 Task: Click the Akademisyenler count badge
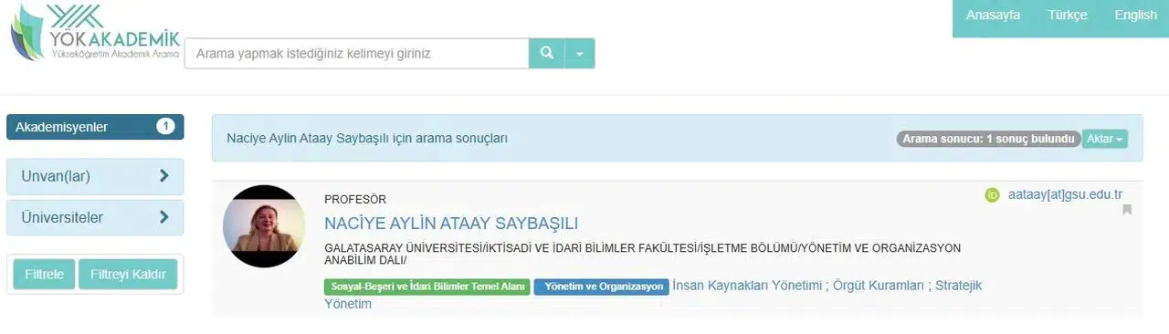point(165,127)
